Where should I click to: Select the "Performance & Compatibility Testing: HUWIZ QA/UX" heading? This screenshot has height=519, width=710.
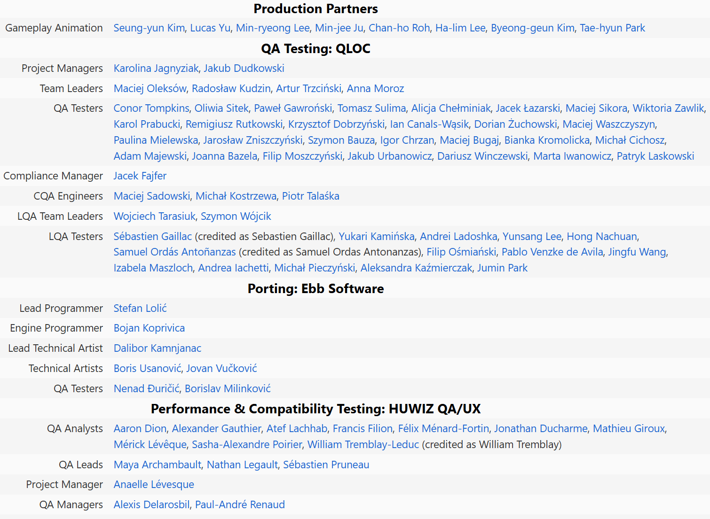[316, 409]
